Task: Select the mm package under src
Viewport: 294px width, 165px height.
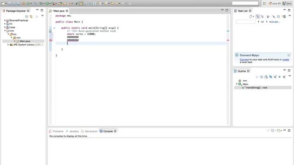Action: [x=17, y=38]
